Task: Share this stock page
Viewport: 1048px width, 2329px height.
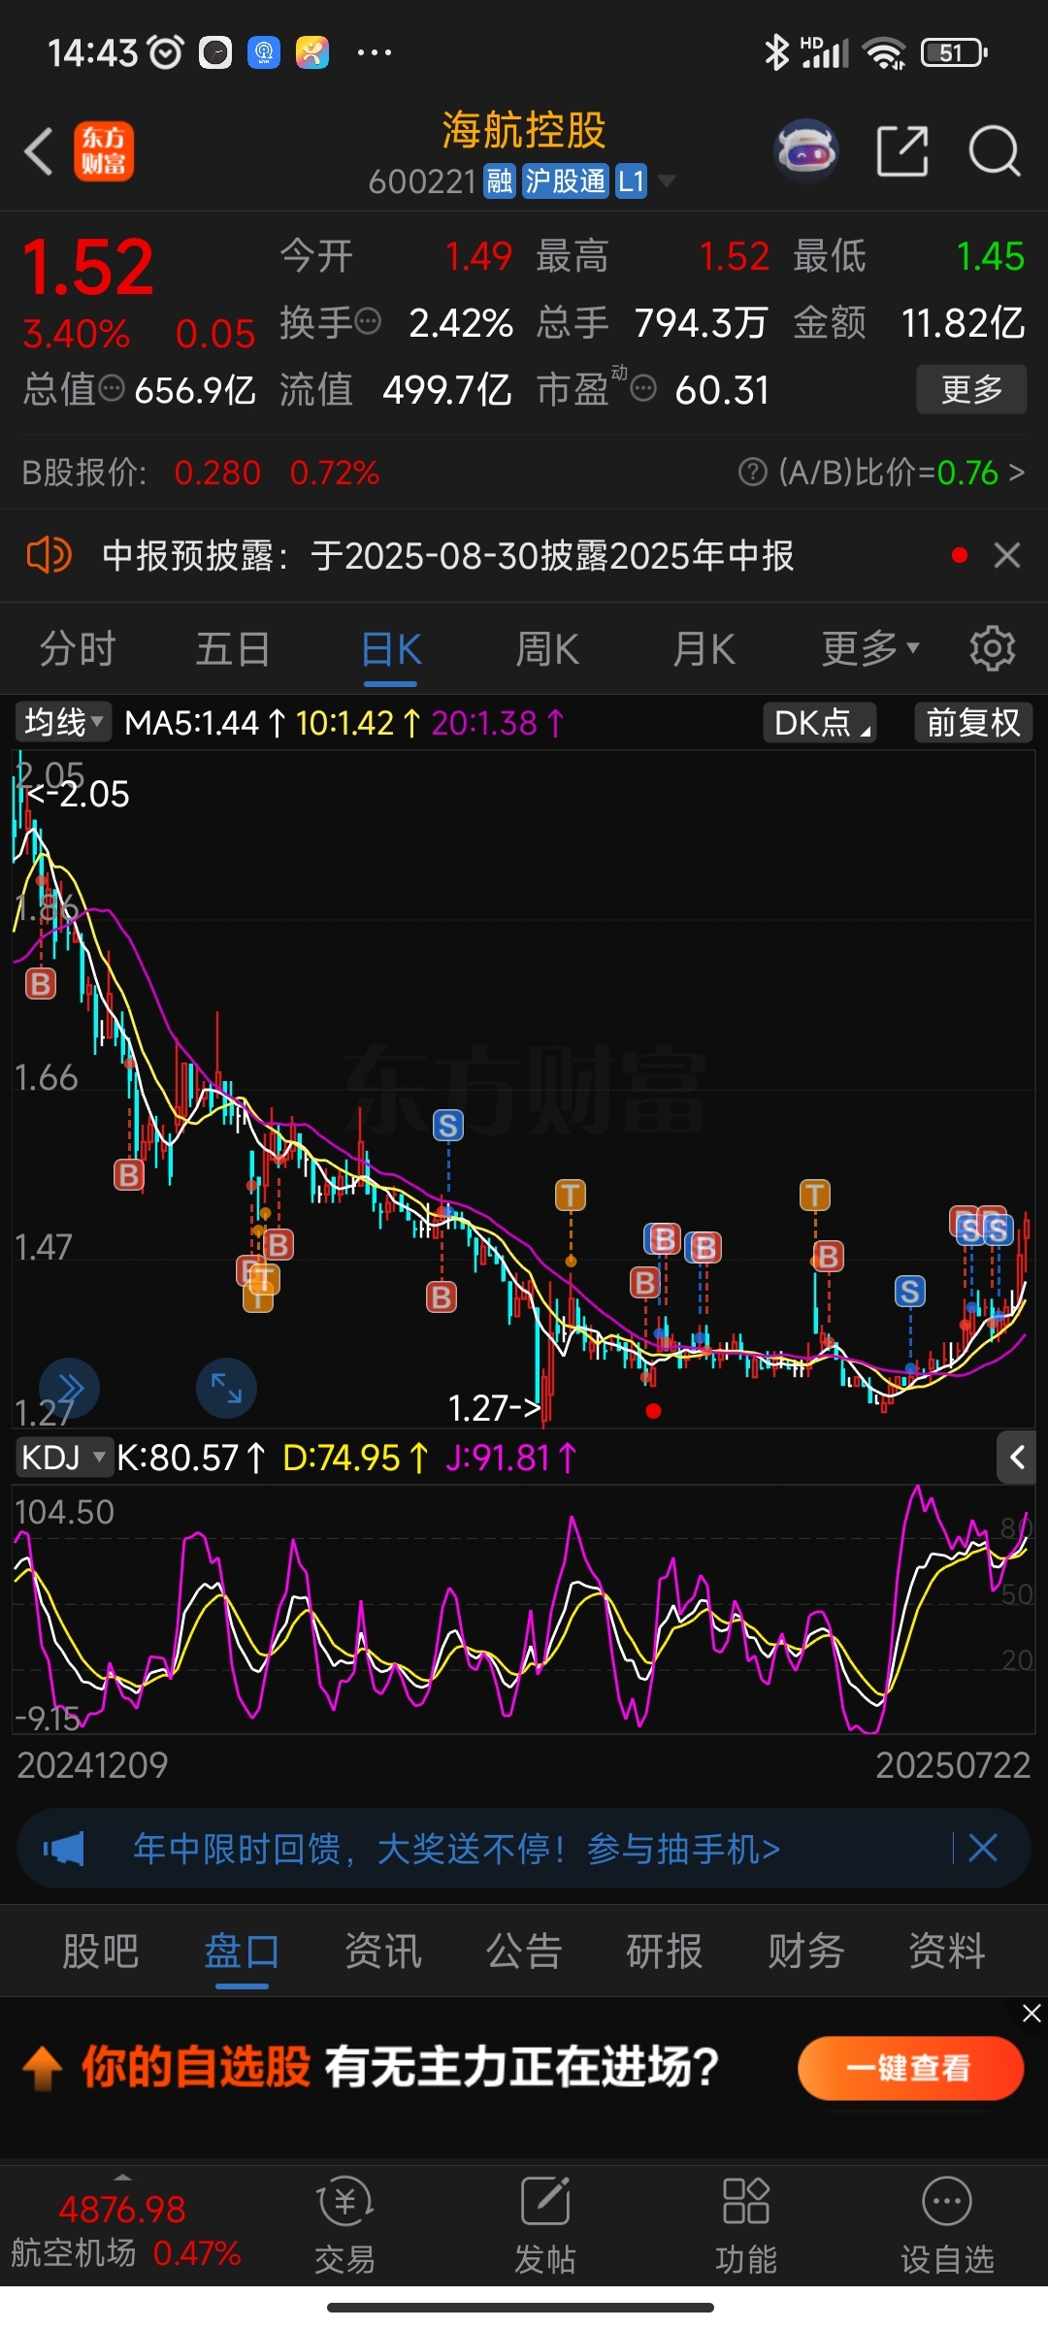Action: [x=902, y=151]
